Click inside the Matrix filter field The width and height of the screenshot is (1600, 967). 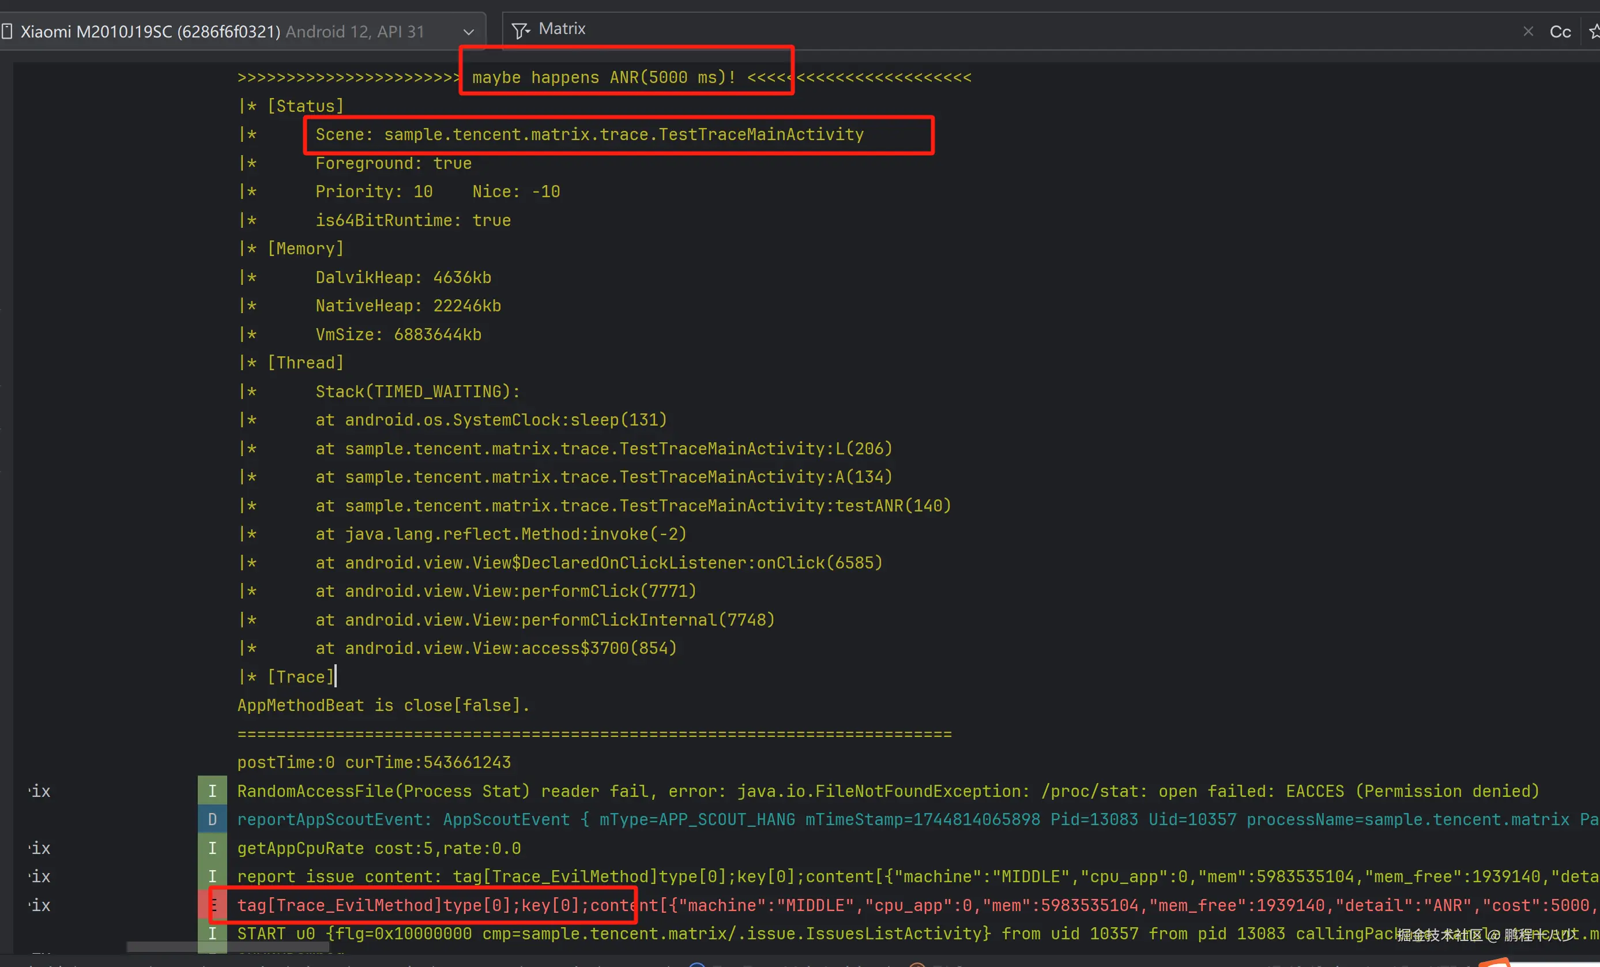974,30
